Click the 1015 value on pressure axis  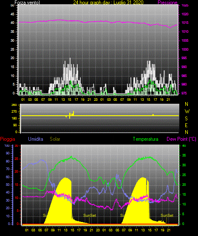(185, 23)
